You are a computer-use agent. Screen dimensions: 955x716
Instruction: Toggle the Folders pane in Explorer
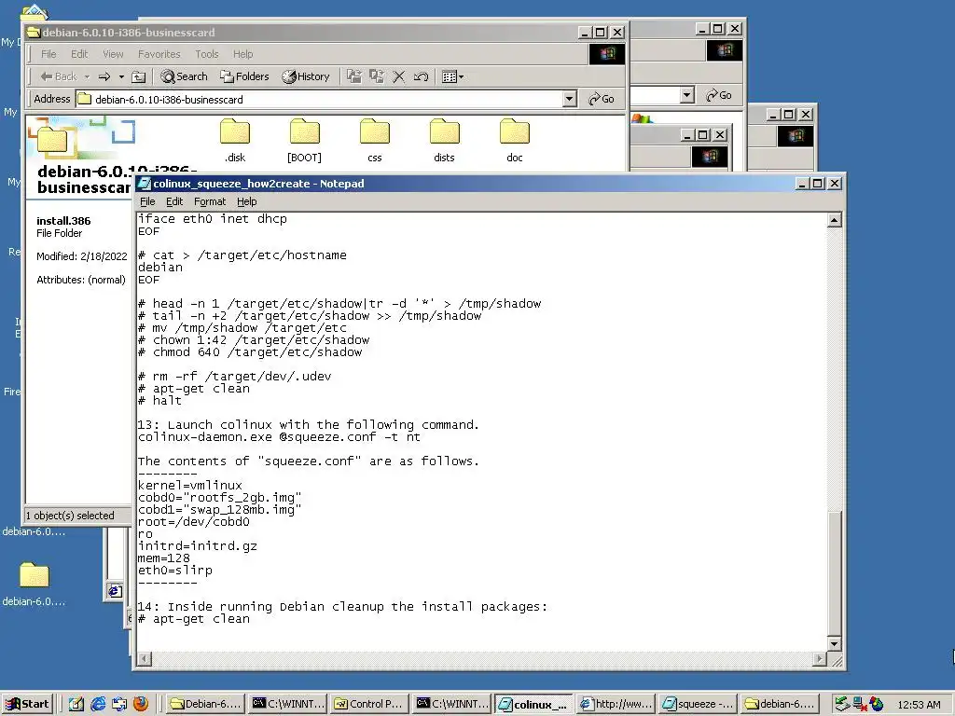coord(245,76)
